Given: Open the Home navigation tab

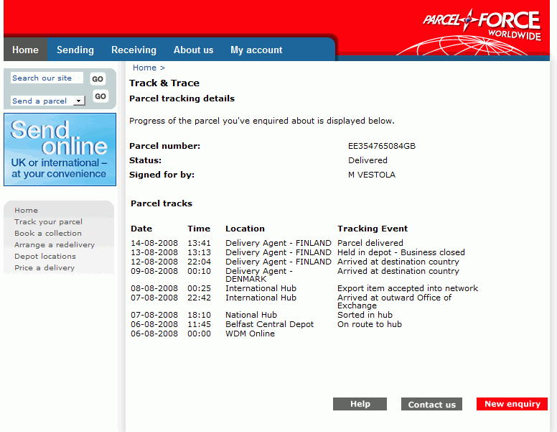Looking at the screenshot, I should click(x=25, y=50).
